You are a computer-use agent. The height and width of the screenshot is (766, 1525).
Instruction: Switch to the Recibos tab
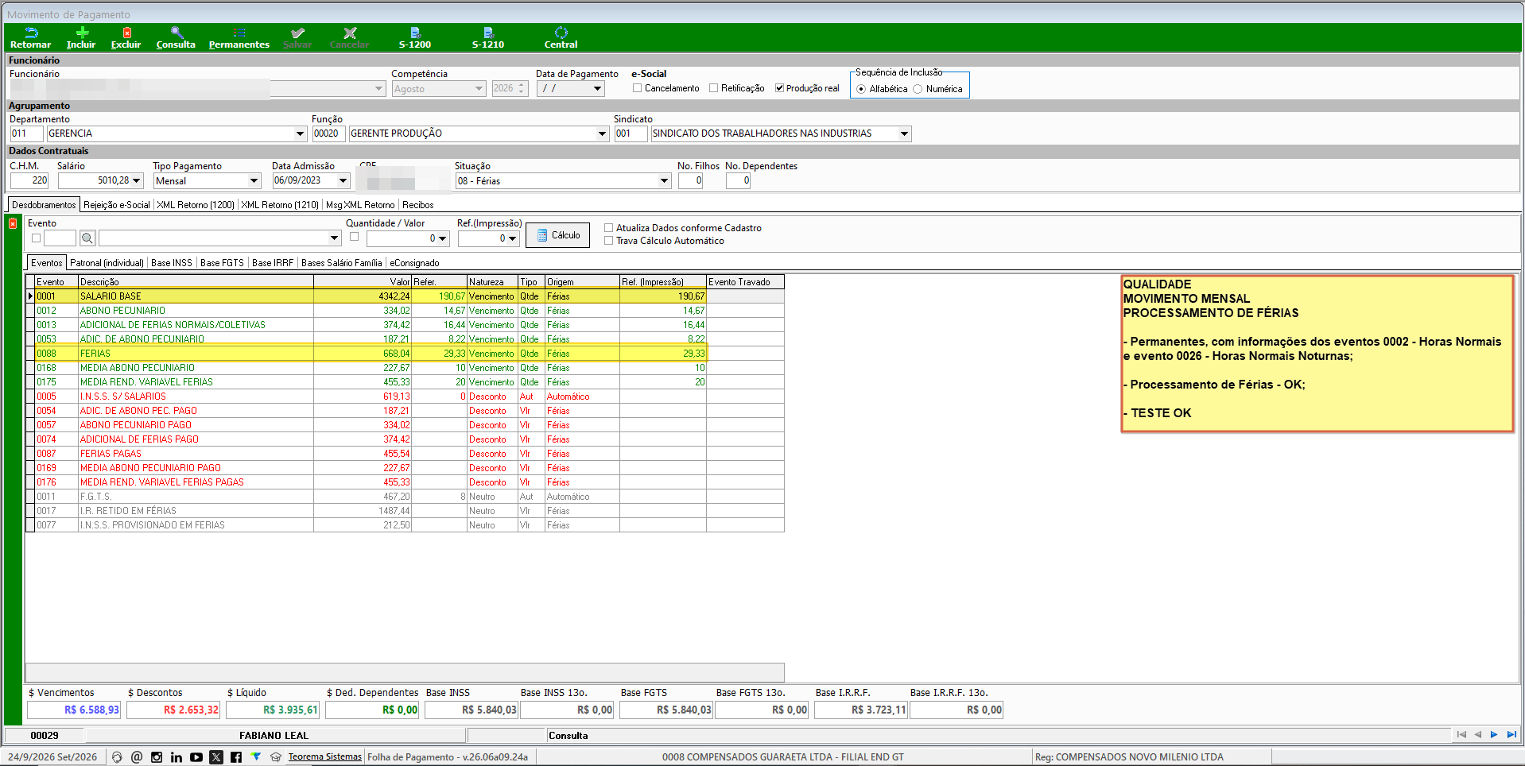point(418,205)
